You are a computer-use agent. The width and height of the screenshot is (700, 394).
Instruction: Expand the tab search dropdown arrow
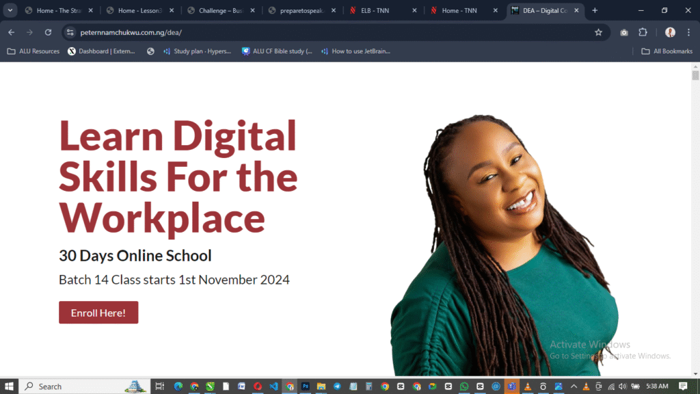(x=10, y=10)
